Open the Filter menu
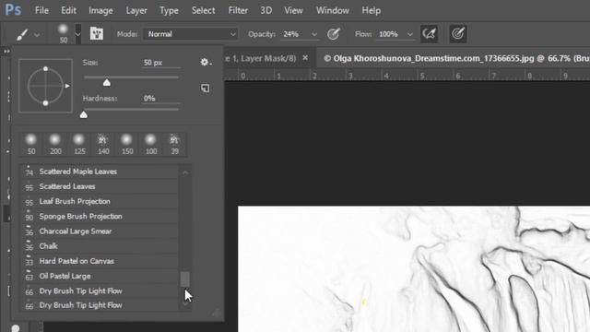The height and width of the screenshot is (332, 590). tap(238, 10)
